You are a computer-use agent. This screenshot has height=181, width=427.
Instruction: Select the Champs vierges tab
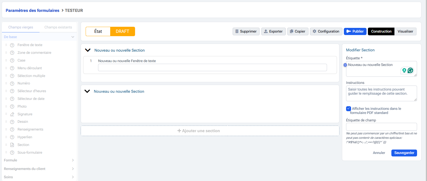[21, 27]
